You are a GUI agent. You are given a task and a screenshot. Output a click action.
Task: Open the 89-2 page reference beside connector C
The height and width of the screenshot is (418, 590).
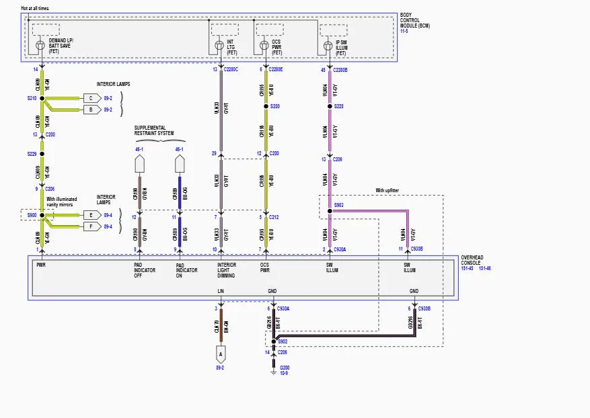[x=108, y=98]
